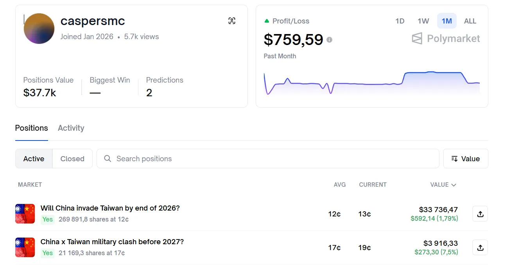Select the 1D profit timeframe
The image size is (520, 272).
click(400, 21)
